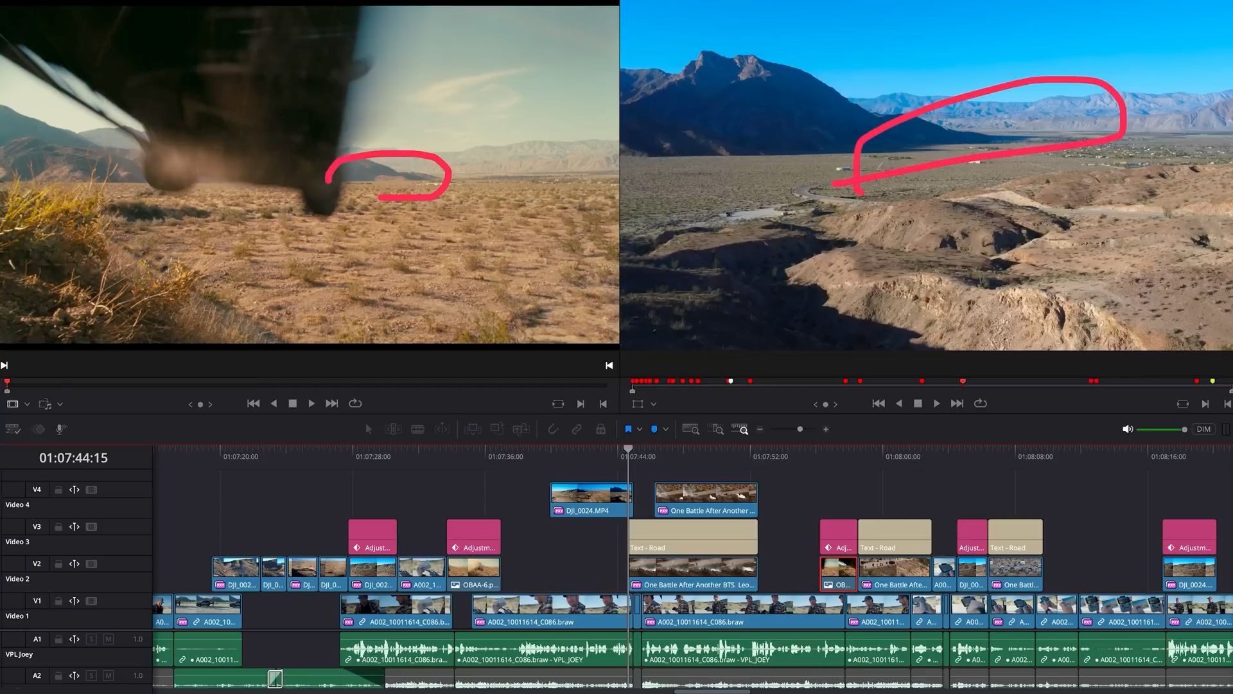Click the voiceover microphone toolbar icon
Viewport: 1233px width, 694px height.
(60, 429)
